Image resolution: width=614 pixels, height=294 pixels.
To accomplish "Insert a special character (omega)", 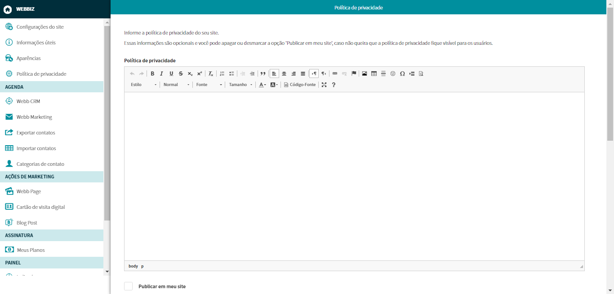I will click(402, 73).
